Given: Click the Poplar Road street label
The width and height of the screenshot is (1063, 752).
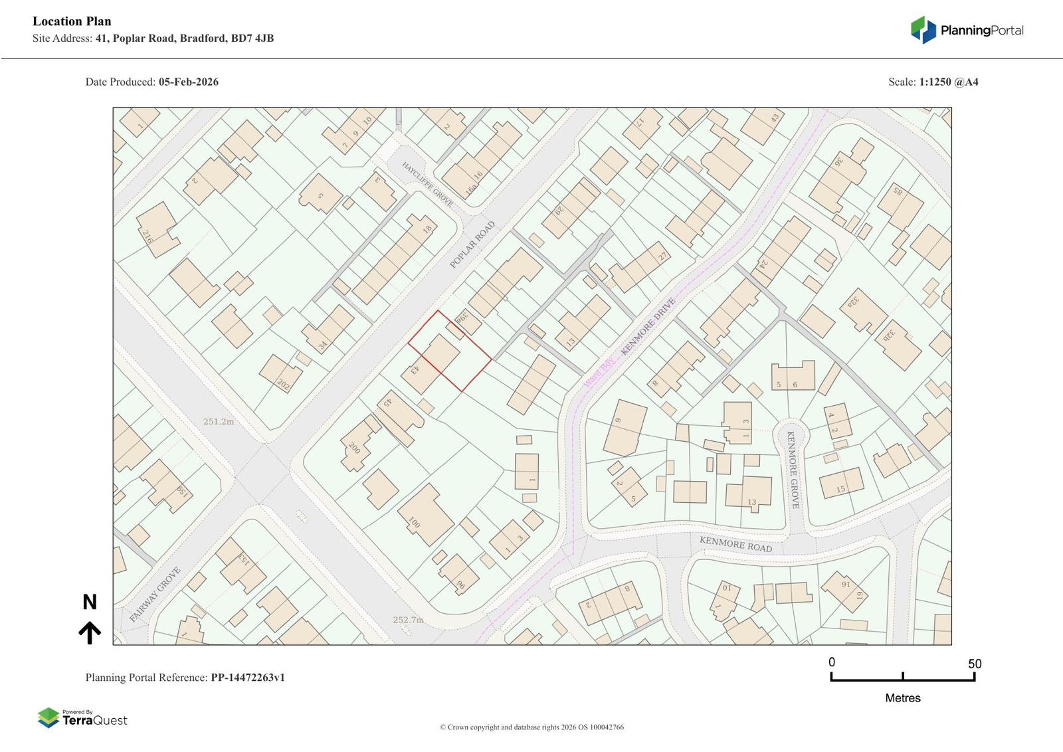Looking at the screenshot, I should tap(472, 244).
